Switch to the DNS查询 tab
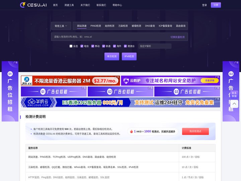The image size is (241, 181). (x=150, y=26)
